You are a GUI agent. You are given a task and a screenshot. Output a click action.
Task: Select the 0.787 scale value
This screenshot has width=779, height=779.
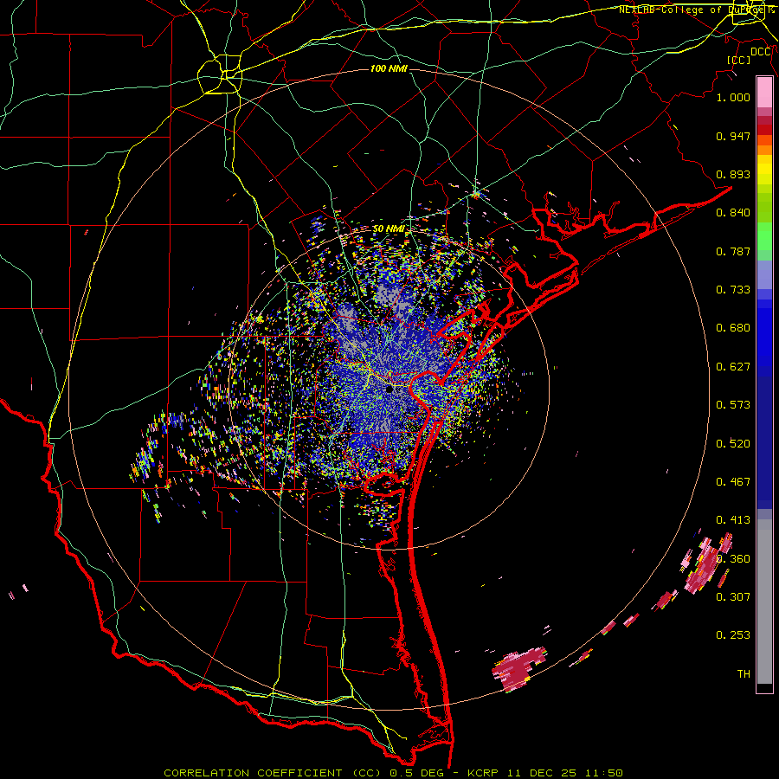pyautogui.click(x=733, y=251)
